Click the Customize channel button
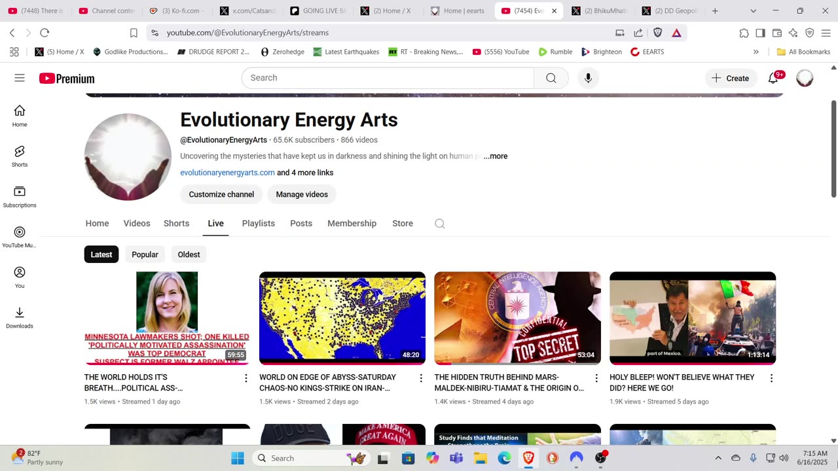Image resolution: width=838 pixels, height=471 pixels. [x=221, y=194]
